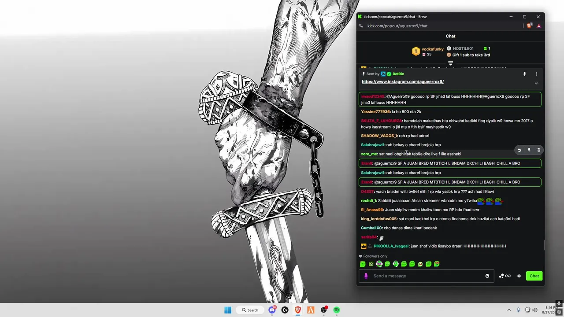Pick the fifth emote with white headset
Image resolution: width=564 pixels, height=317 pixels.
[396, 264]
